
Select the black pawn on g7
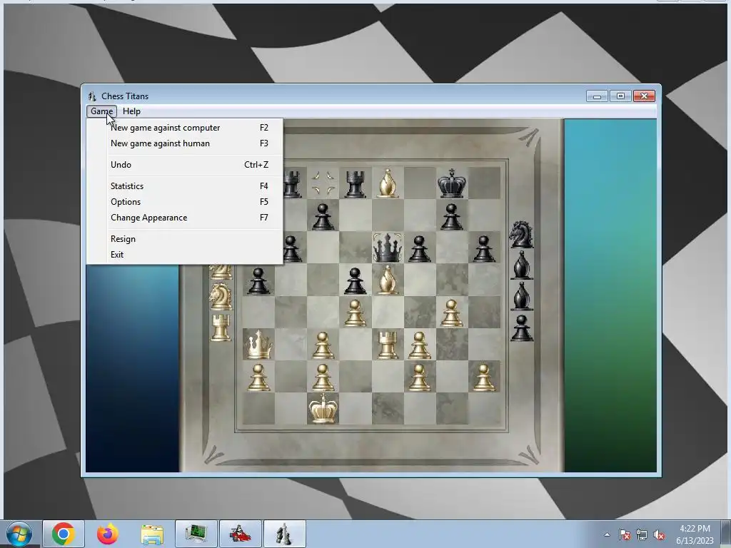click(x=452, y=217)
